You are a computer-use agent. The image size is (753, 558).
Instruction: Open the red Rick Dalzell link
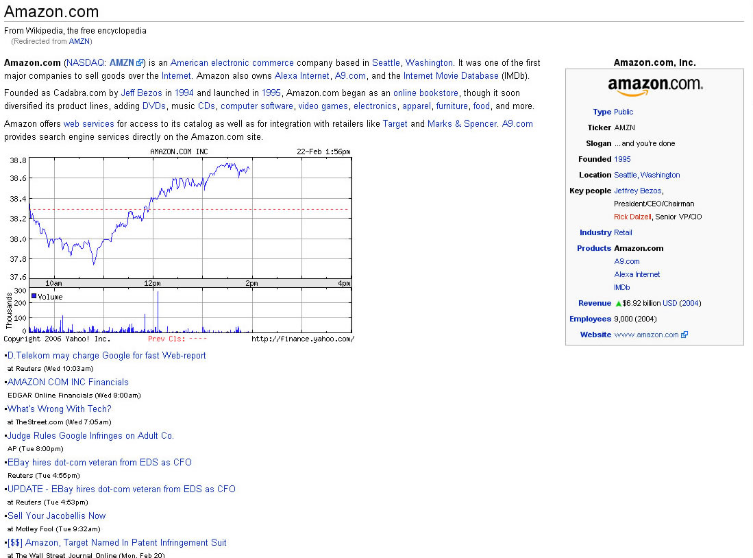(x=632, y=217)
